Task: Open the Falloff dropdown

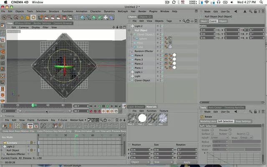Action: coord(219,137)
